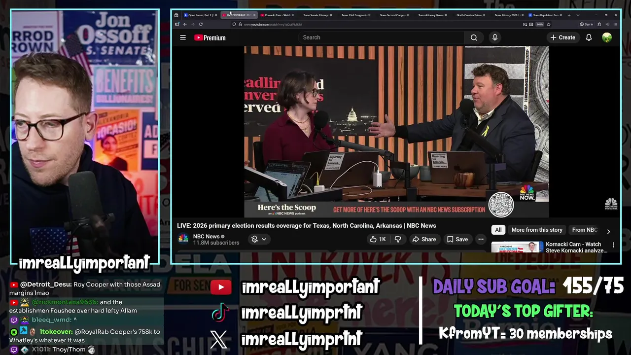
Task: Select More from this story chip
Action: coord(537,230)
